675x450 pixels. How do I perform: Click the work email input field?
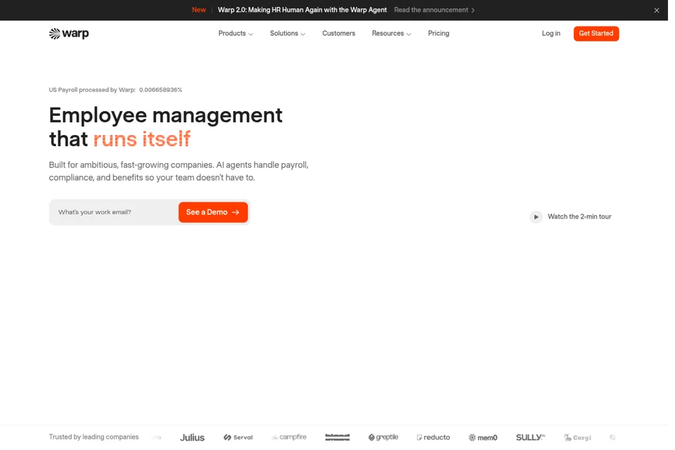tap(114, 212)
